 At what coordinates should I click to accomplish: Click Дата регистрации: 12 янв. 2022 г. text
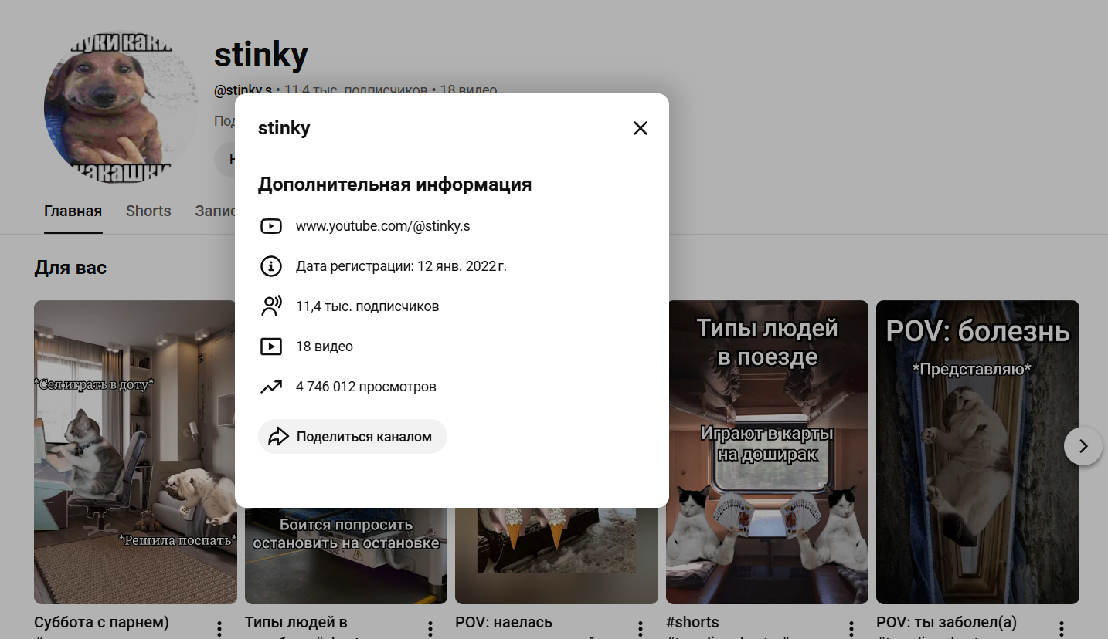coord(401,266)
